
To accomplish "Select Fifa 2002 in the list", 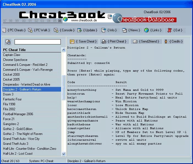I will [32, 109].
